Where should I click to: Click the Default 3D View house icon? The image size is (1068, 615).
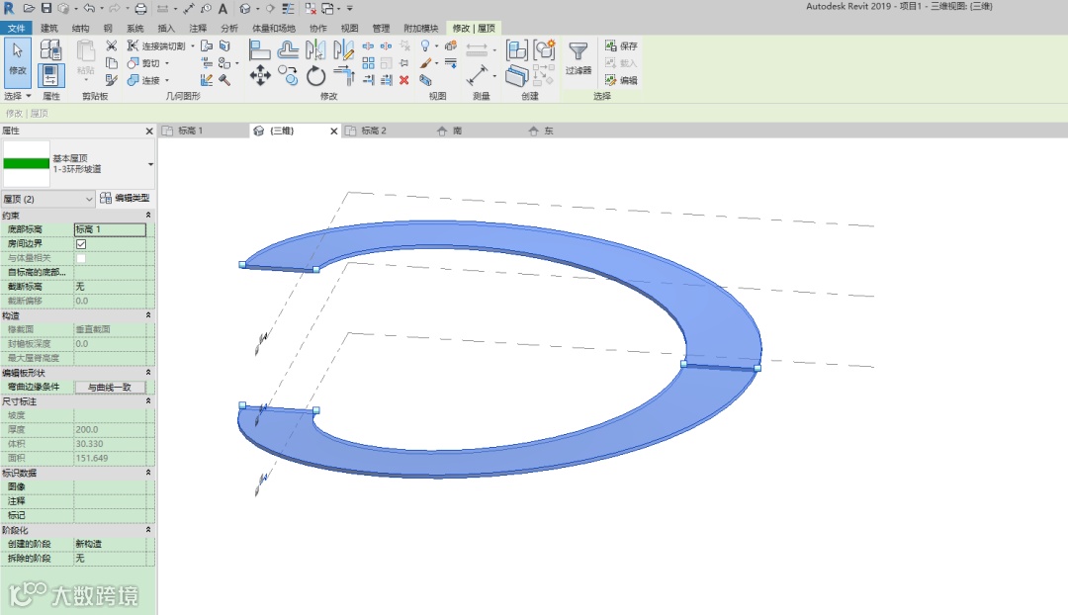point(245,9)
